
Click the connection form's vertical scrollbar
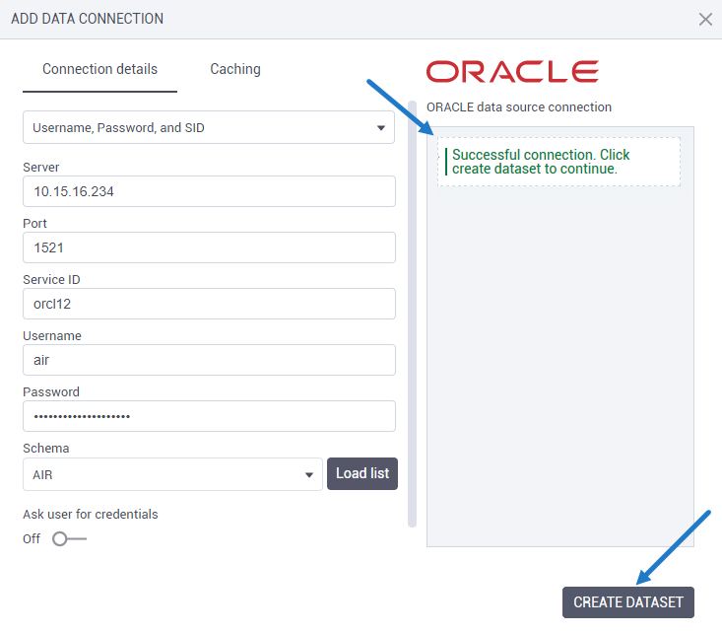pos(412,325)
